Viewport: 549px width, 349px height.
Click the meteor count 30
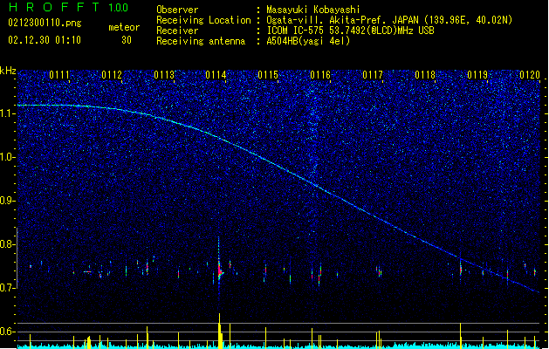(x=127, y=40)
